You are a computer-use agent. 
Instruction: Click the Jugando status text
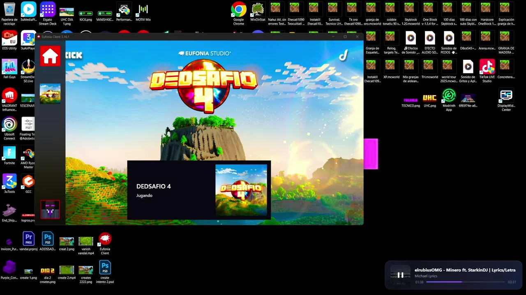coord(144,195)
